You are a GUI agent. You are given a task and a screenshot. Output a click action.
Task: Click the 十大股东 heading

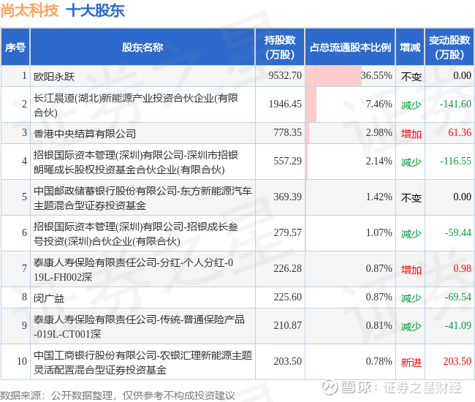(95, 11)
